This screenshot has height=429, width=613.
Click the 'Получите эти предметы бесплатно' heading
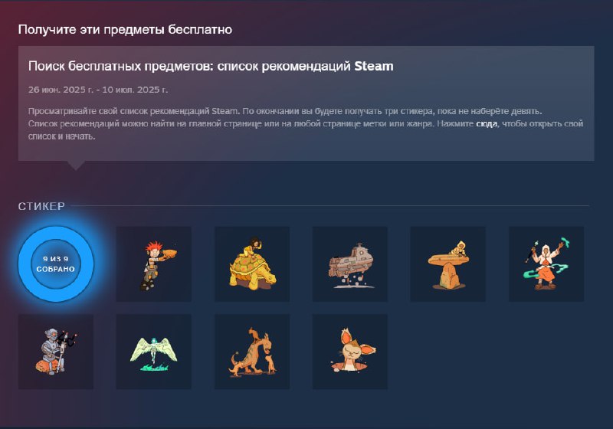point(125,29)
